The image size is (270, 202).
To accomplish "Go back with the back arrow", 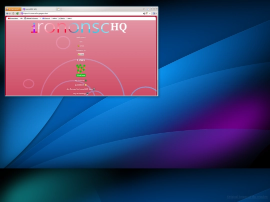I will click(x=7, y=13).
